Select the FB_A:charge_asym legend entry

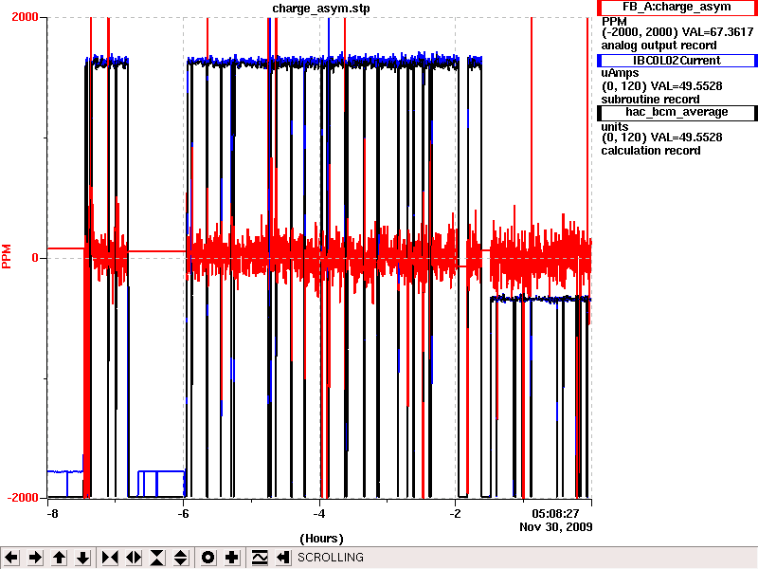(x=677, y=8)
